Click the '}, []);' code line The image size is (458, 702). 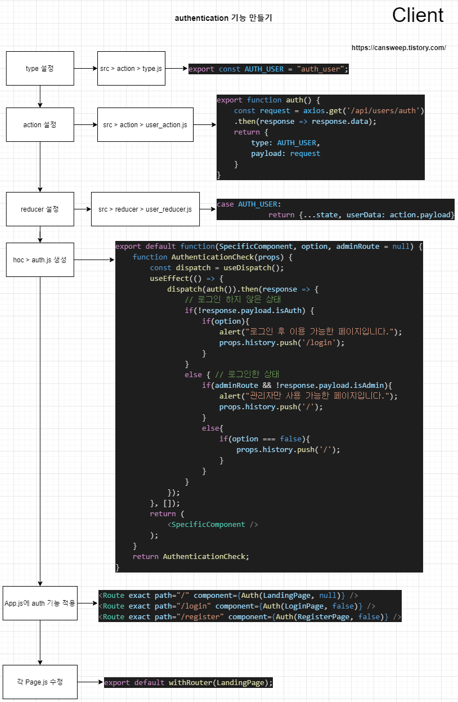point(165,503)
